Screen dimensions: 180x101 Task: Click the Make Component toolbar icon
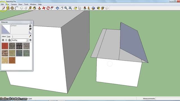click(x=22, y=8)
